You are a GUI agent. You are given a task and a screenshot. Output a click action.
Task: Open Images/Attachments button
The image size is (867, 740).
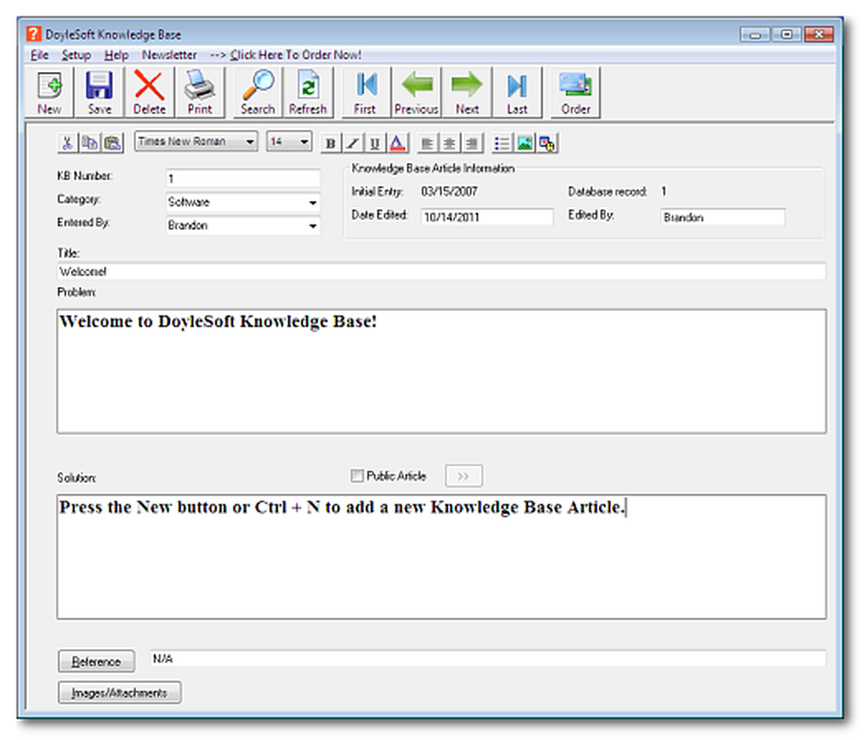(x=120, y=692)
